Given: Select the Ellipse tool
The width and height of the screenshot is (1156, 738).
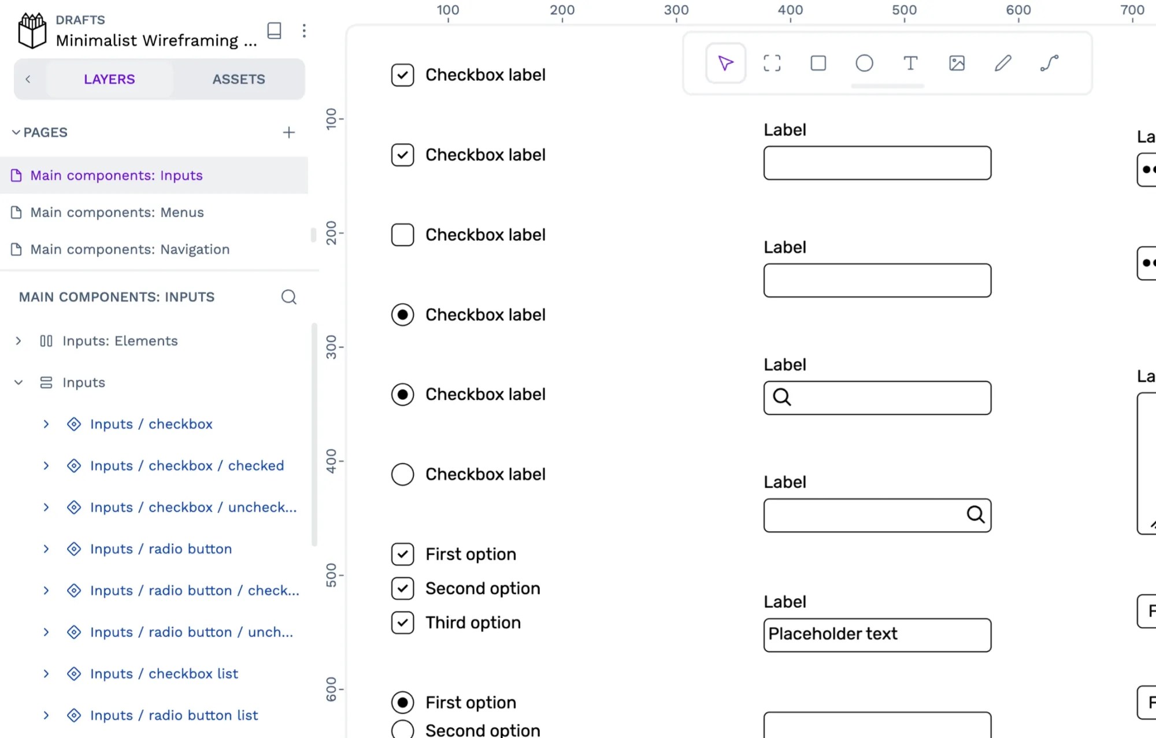Looking at the screenshot, I should tap(864, 63).
